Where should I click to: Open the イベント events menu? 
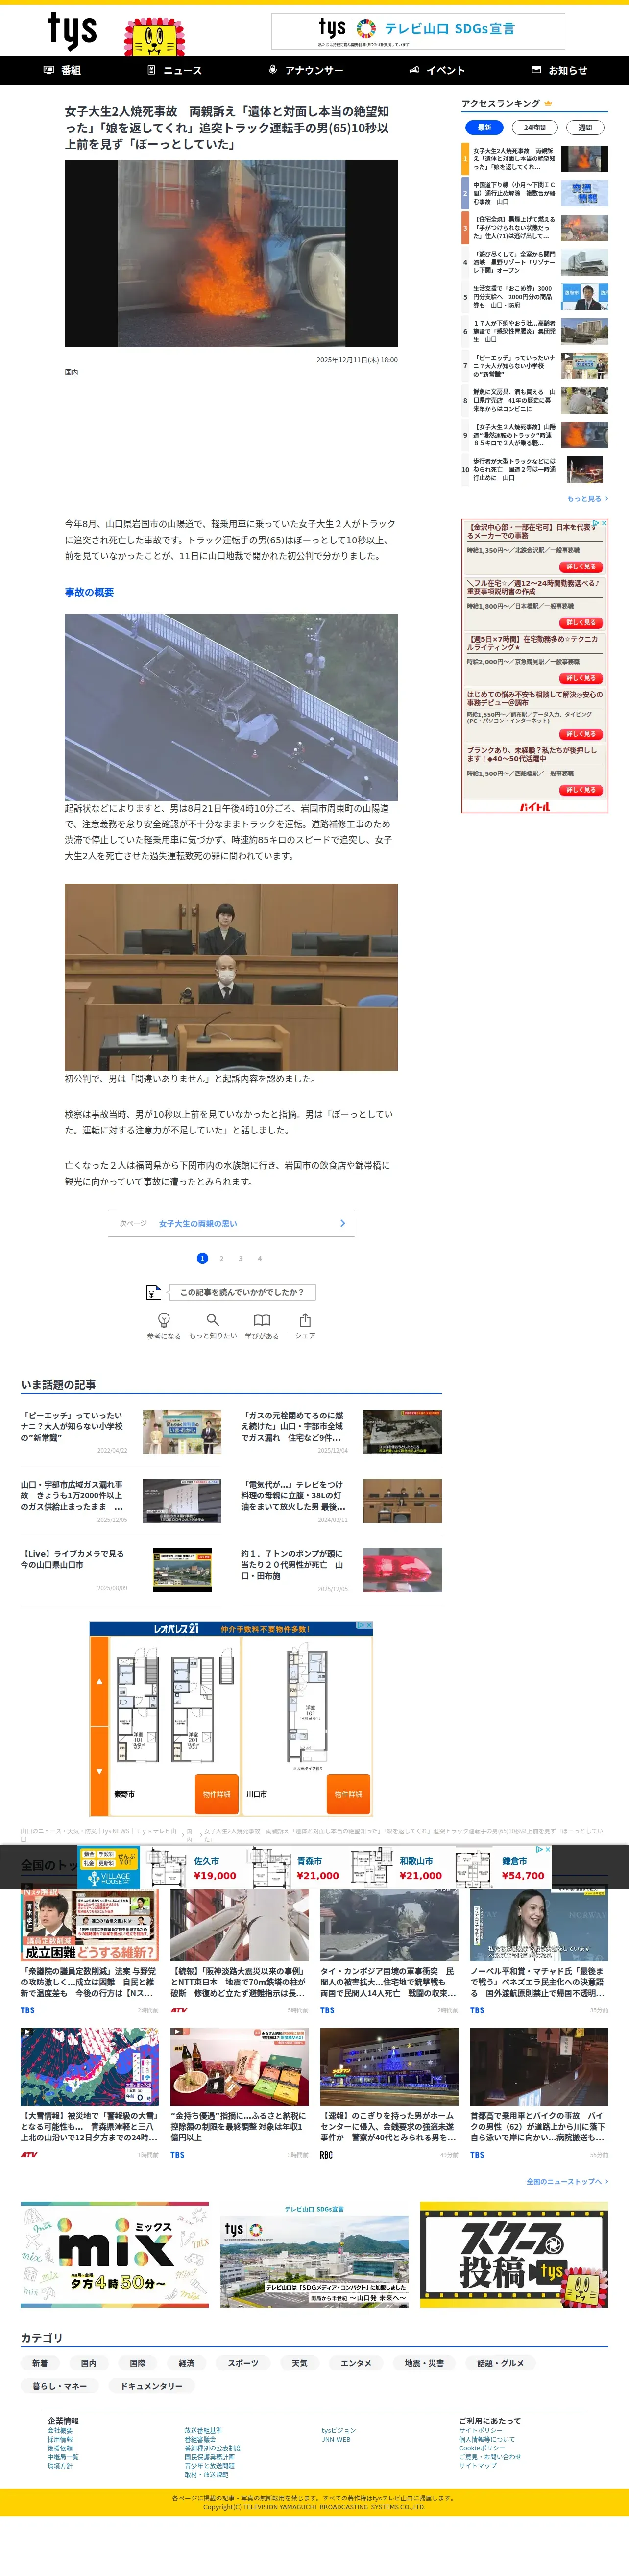(437, 70)
